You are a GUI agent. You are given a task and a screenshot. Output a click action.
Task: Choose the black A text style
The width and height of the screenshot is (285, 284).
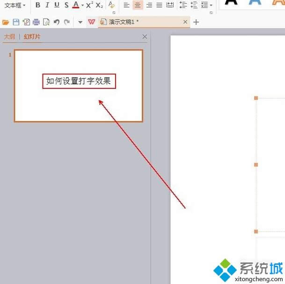[x=231, y=2]
